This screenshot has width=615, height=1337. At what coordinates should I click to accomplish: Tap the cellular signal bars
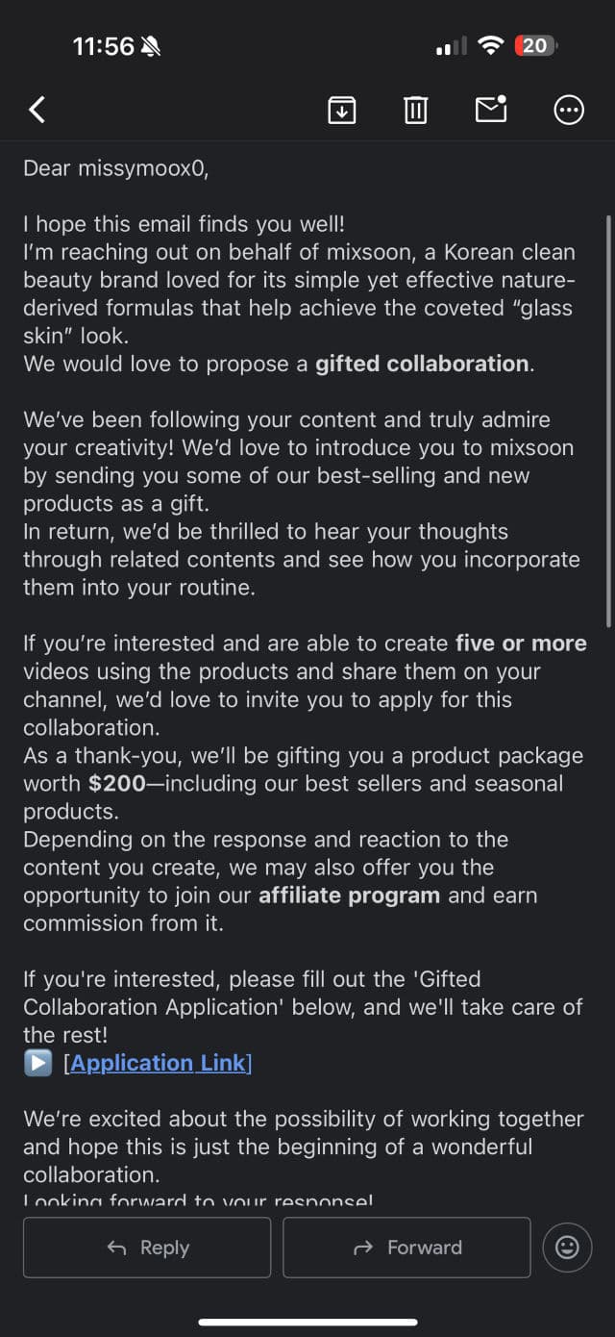point(451,45)
